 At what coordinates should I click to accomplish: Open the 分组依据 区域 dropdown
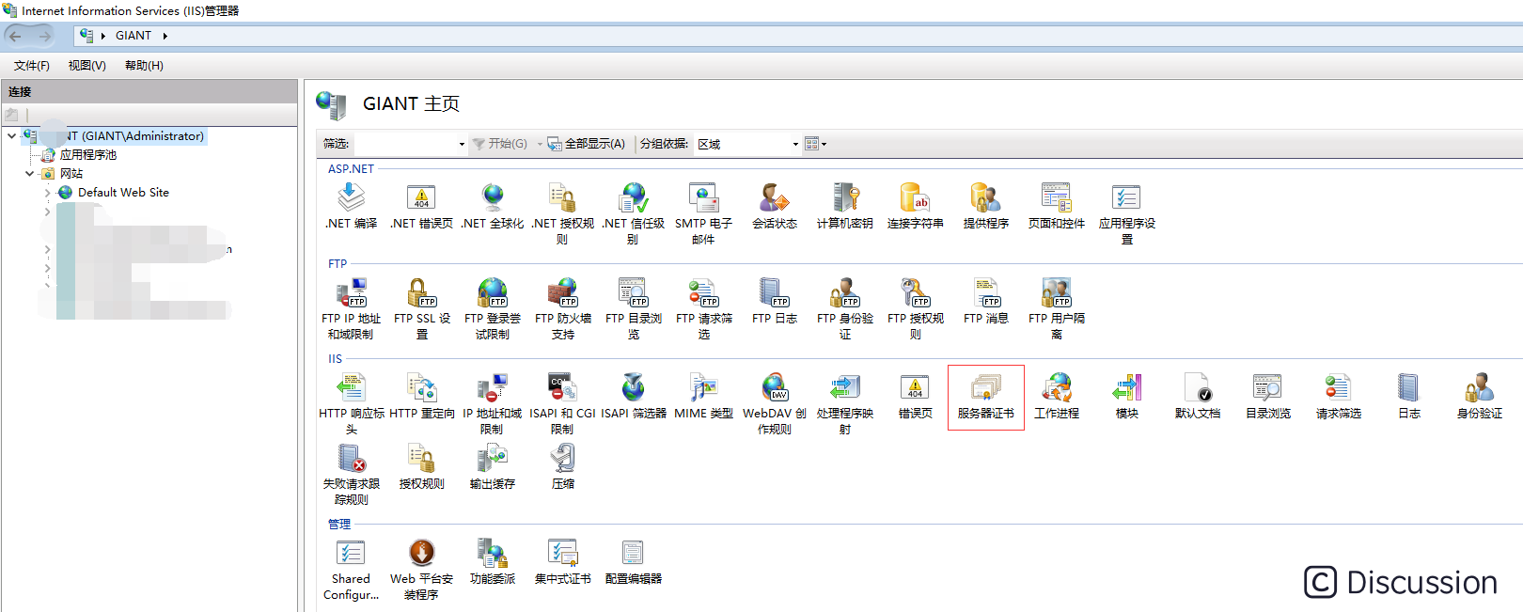tap(747, 144)
